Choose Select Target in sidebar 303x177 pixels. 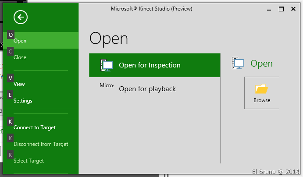click(29, 161)
